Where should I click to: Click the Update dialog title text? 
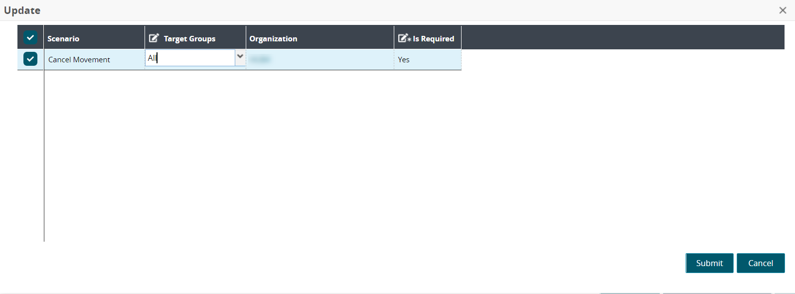[x=22, y=10]
